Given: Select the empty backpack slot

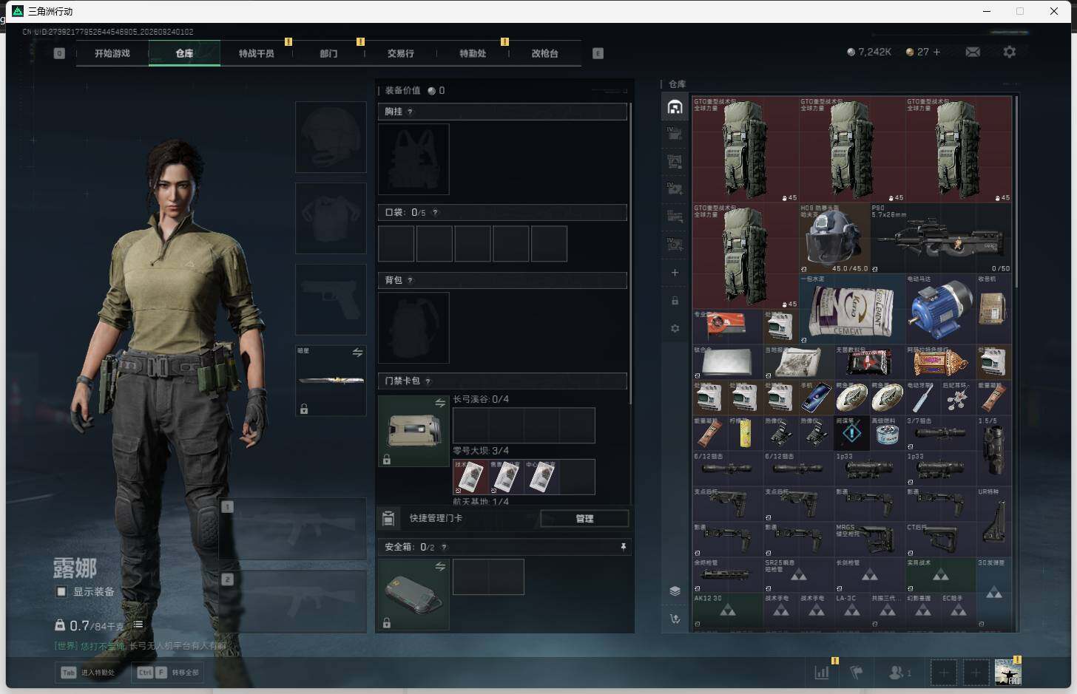Looking at the screenshot, I should tap(413, 327).
